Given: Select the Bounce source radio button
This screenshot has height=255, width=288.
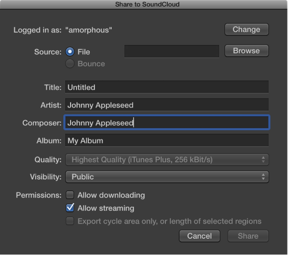Looking at the screenshot, I should coord(70,63).
